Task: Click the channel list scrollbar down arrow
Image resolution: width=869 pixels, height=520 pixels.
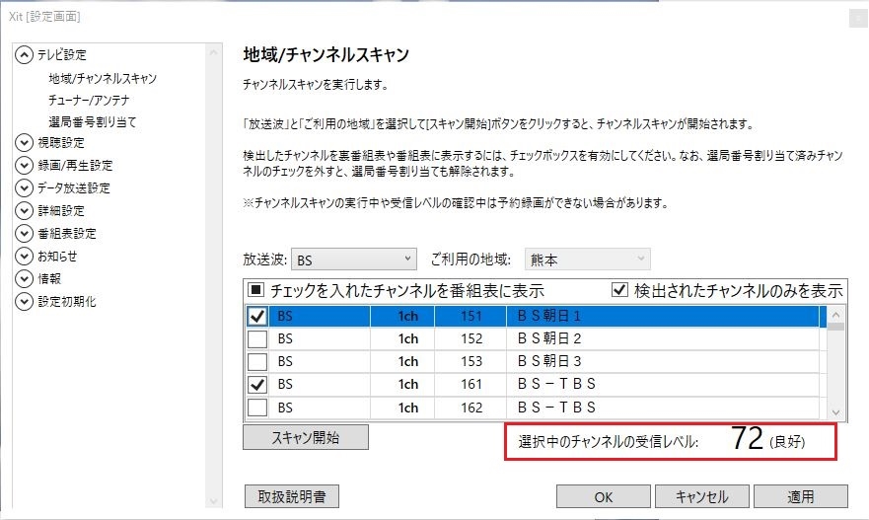Action: [835, 412]
